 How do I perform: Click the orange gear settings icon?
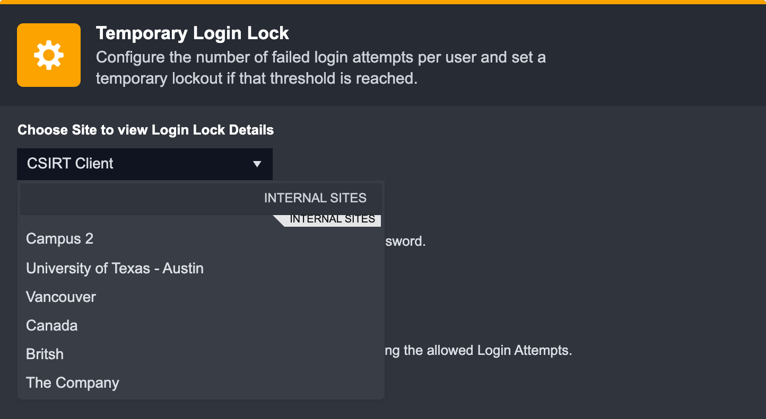click(49, 55)
